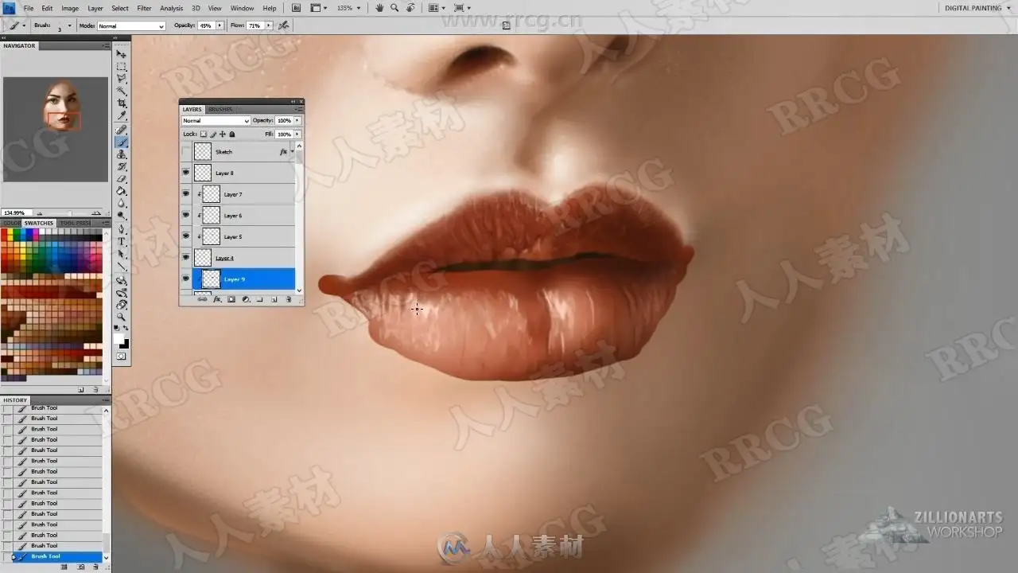The width and height of the screenshot is (1018, 573).
Task: Switch to the Brushes tab
Action: (220, 109)
